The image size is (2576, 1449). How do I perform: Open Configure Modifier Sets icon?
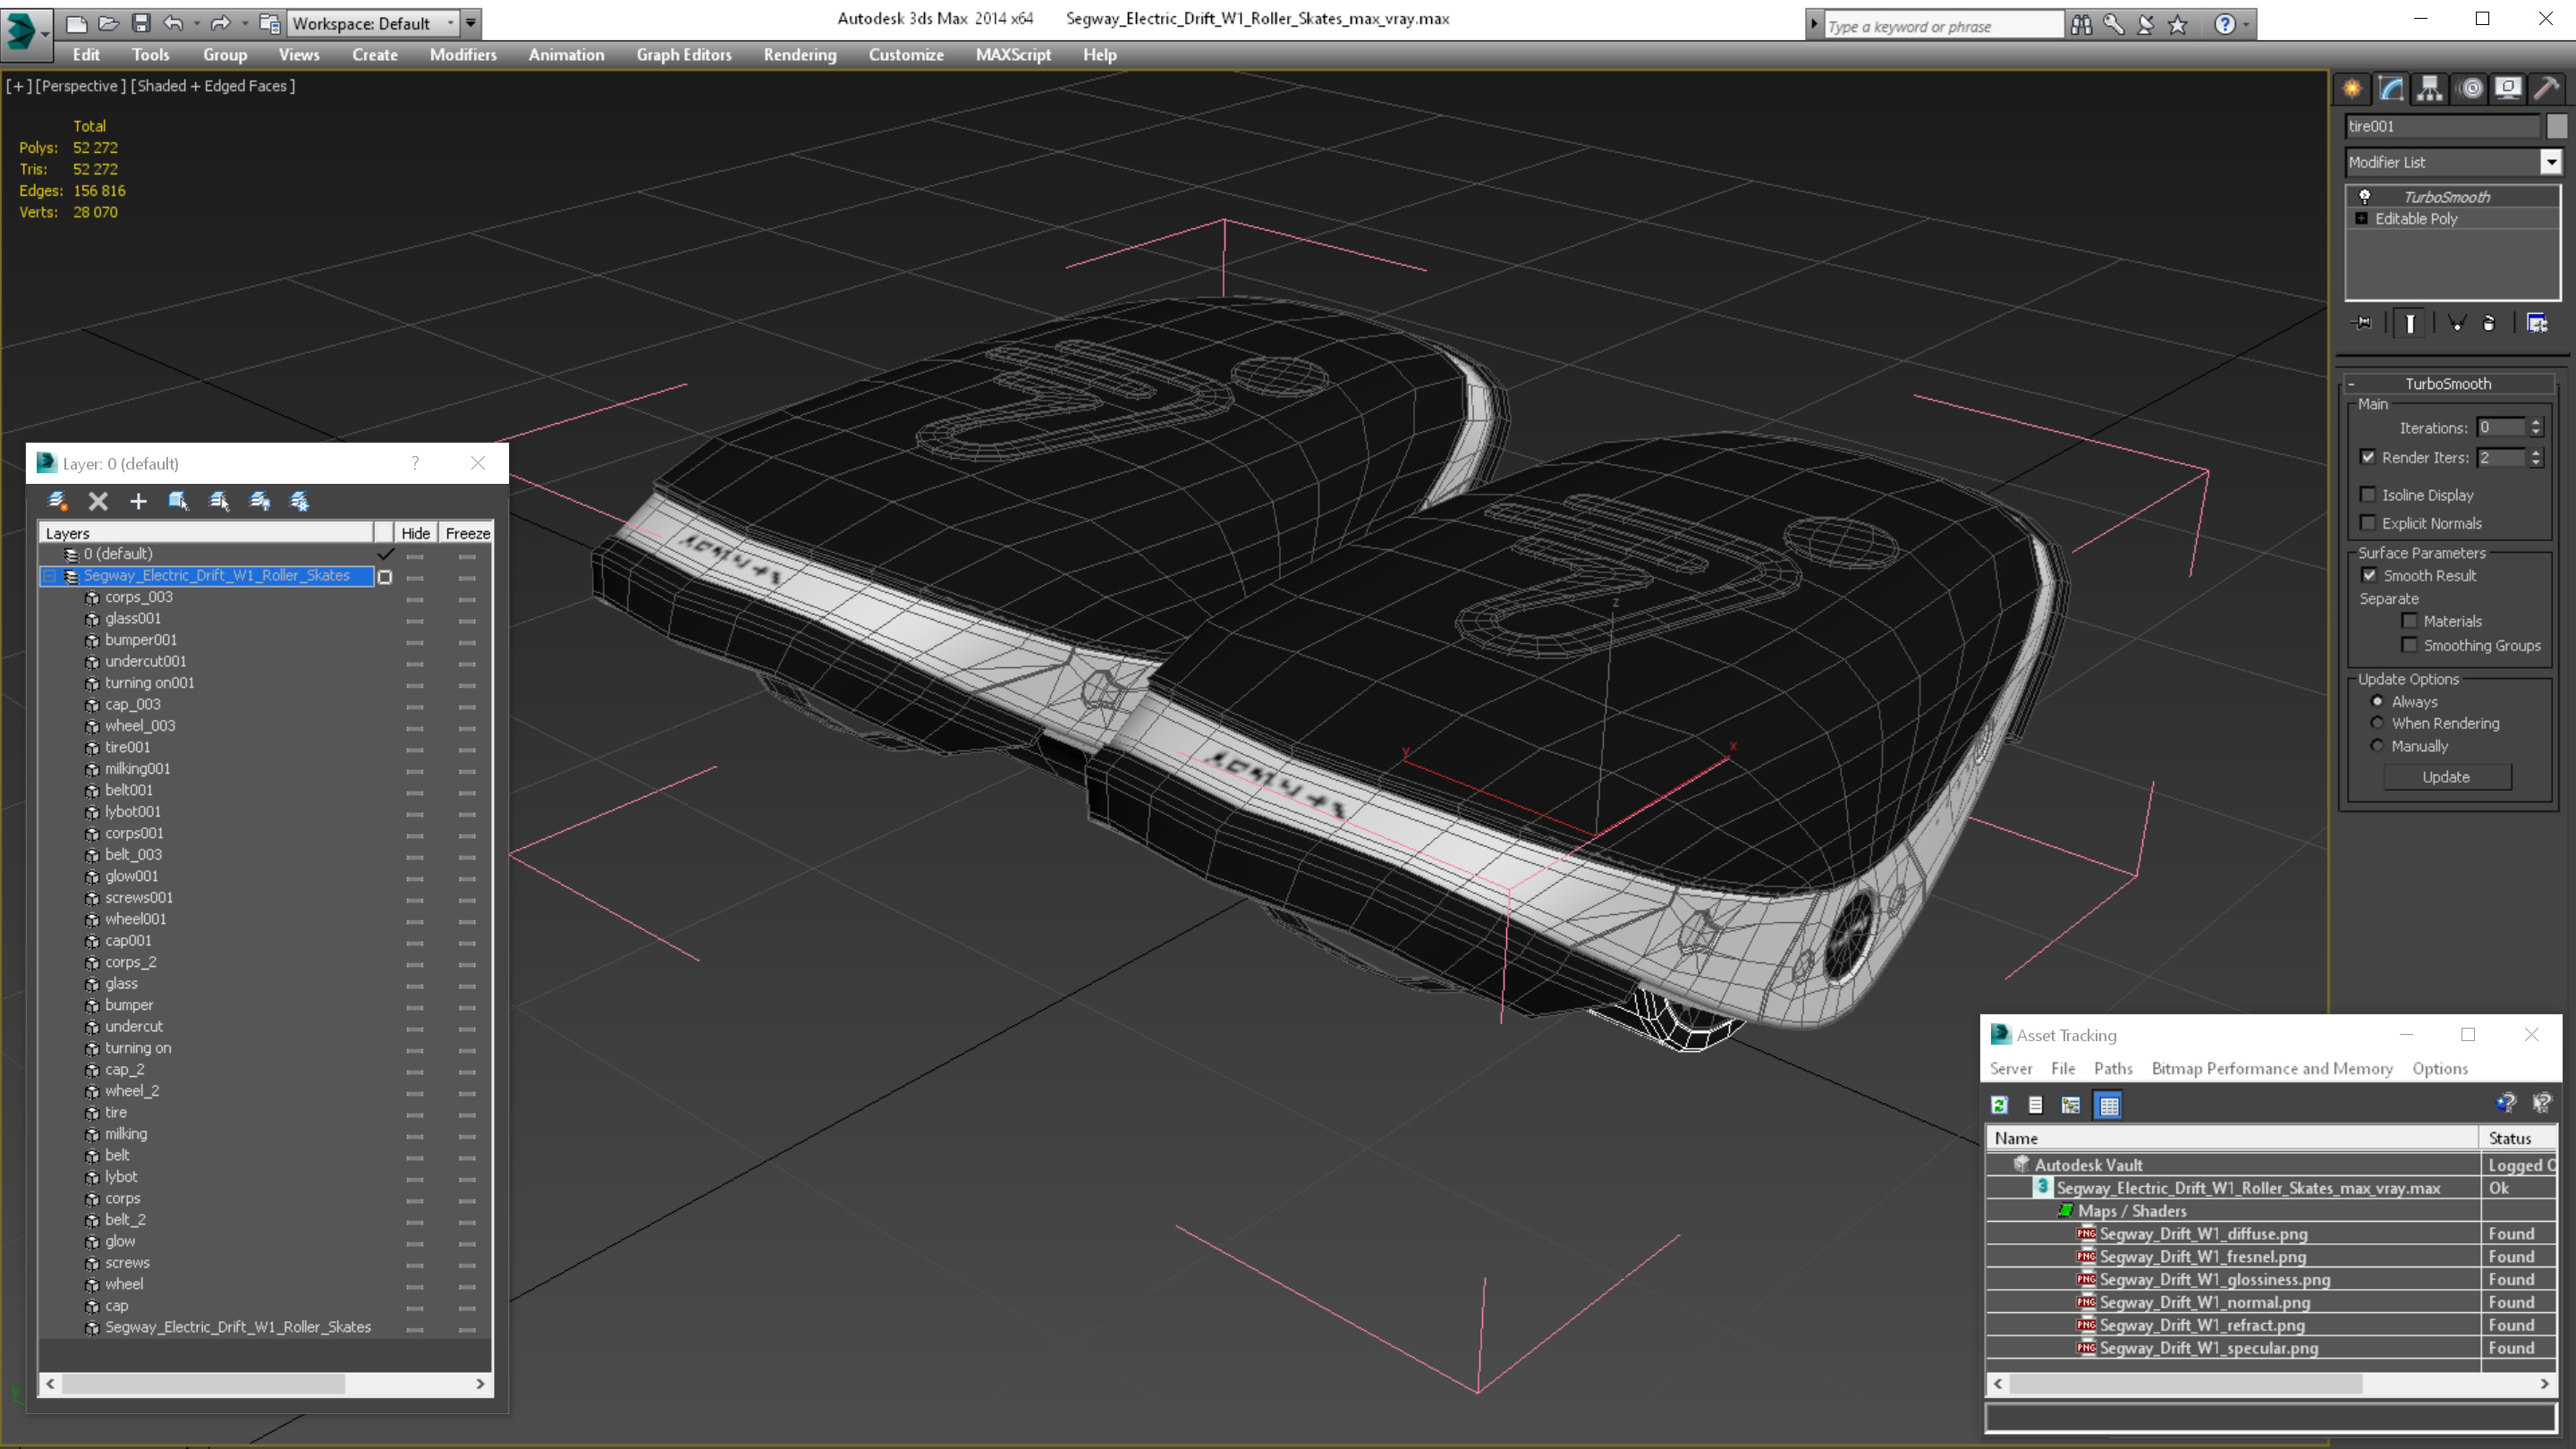[x=2537, y=323]
